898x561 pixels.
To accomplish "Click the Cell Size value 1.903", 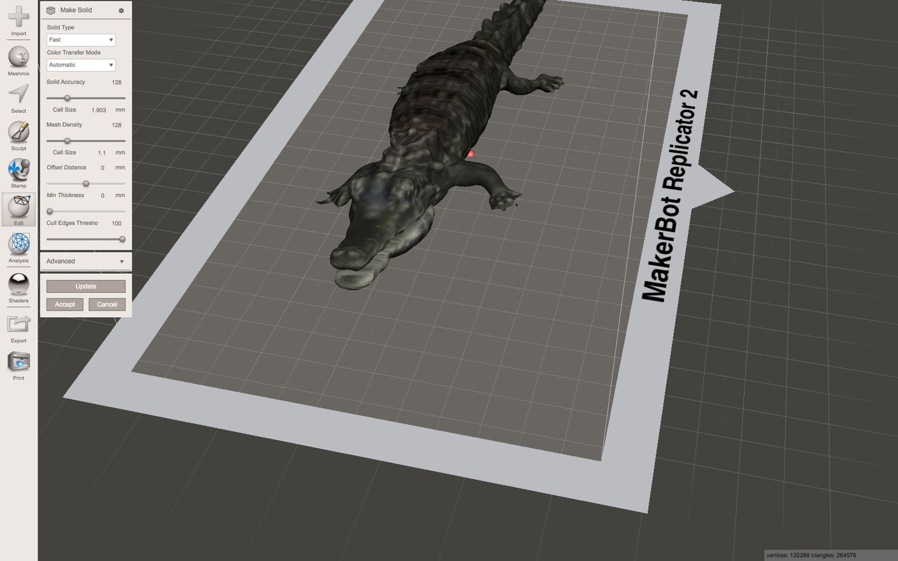I will (x=99, y=110).
